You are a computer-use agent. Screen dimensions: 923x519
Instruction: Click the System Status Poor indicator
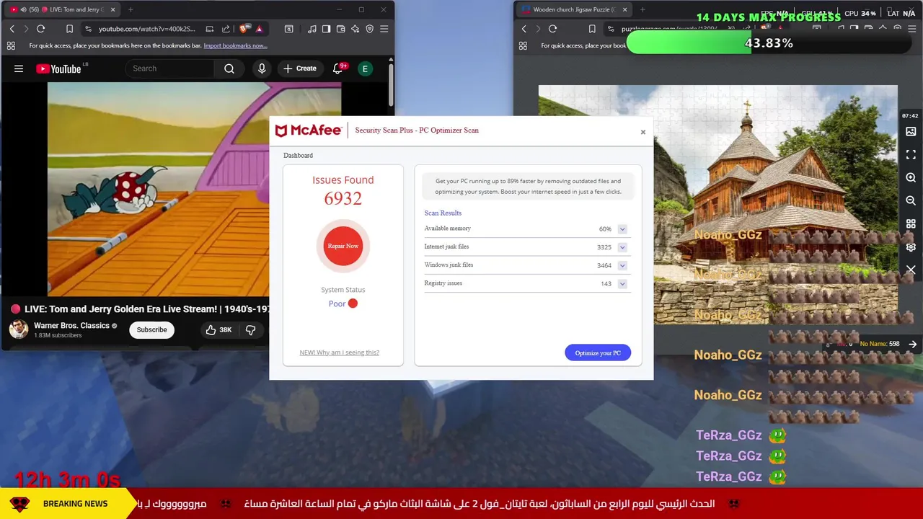point(343,303)
